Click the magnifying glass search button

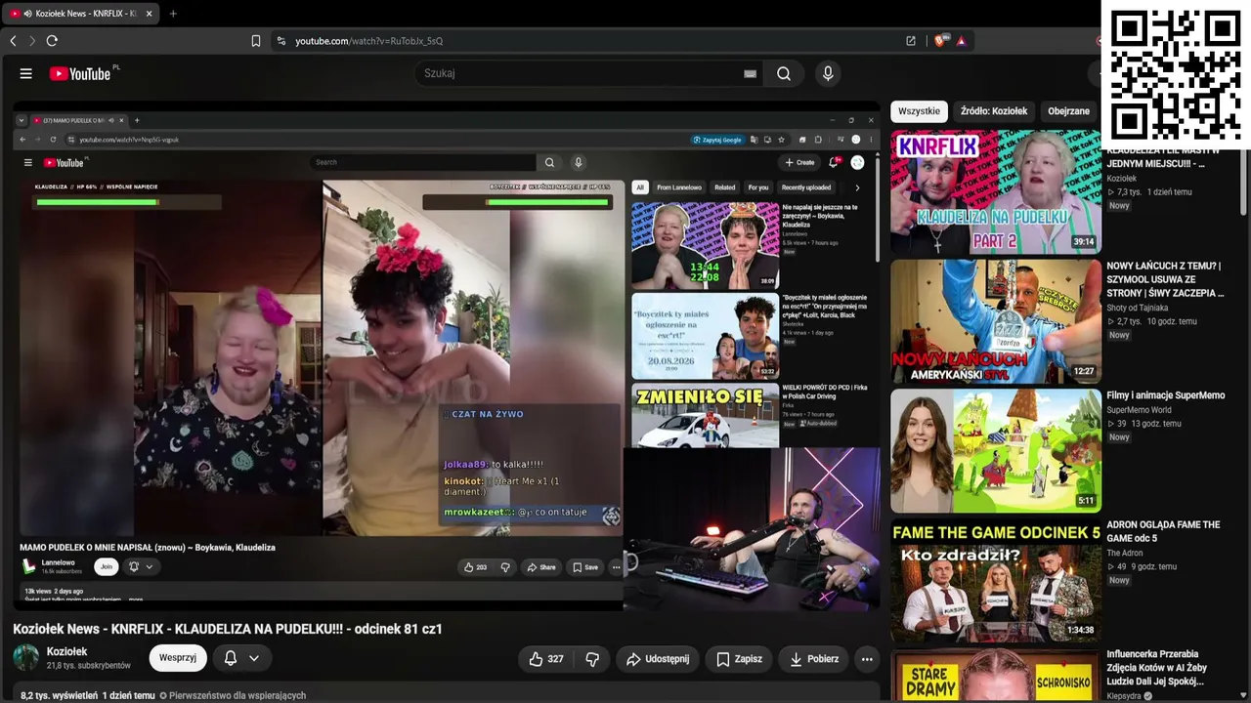(784, 73)
